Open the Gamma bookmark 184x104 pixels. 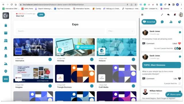click(165, 9)
